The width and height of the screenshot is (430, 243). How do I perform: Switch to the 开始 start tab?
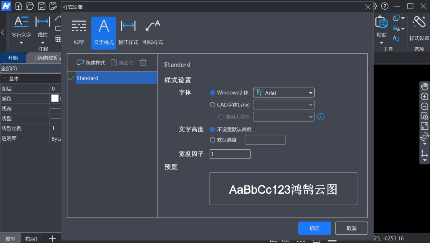(x=13, y=58)
